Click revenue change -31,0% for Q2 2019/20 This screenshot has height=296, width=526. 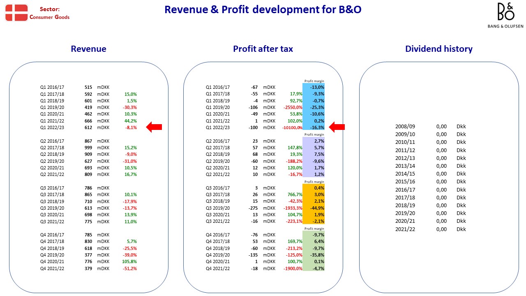pos(130,161)
